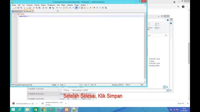Close the Chrome downloads bar

[187, 103]
